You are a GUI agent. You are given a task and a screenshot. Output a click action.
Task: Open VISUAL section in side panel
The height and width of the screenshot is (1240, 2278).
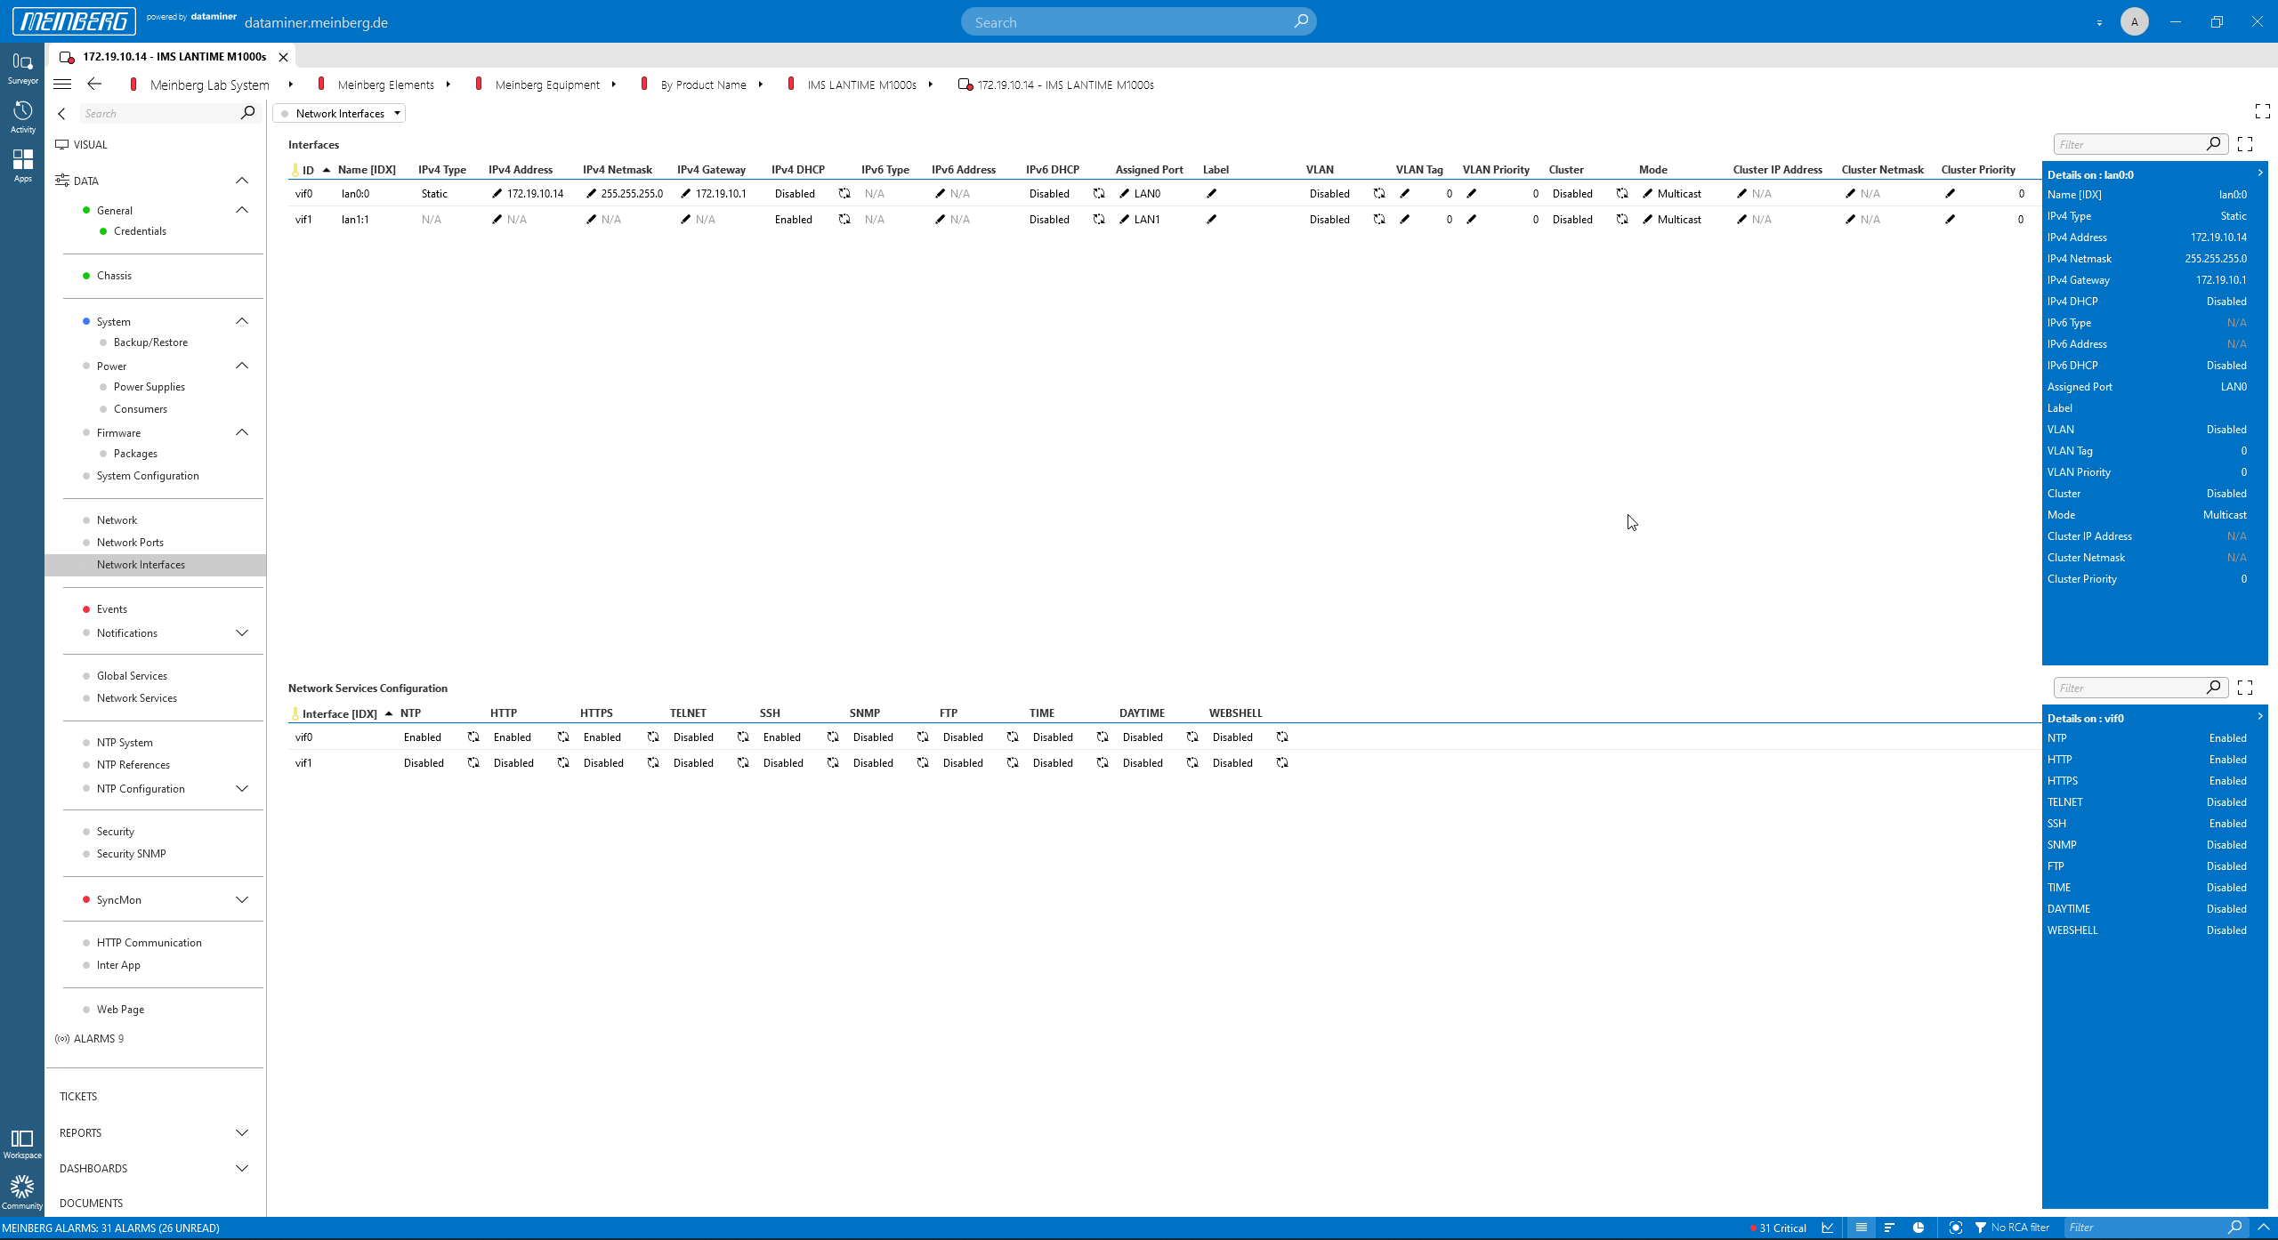(x=90, y=144)
